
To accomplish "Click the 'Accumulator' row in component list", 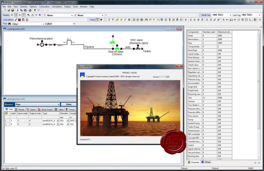I will 209,83.
